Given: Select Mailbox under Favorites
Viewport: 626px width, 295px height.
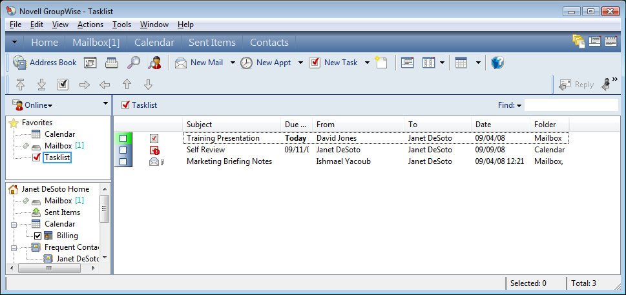Looking at the screenshot, I should pos(58,146).
